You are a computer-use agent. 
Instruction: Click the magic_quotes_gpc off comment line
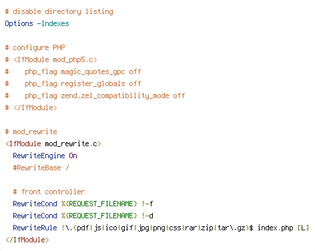[x=73, y=71]
